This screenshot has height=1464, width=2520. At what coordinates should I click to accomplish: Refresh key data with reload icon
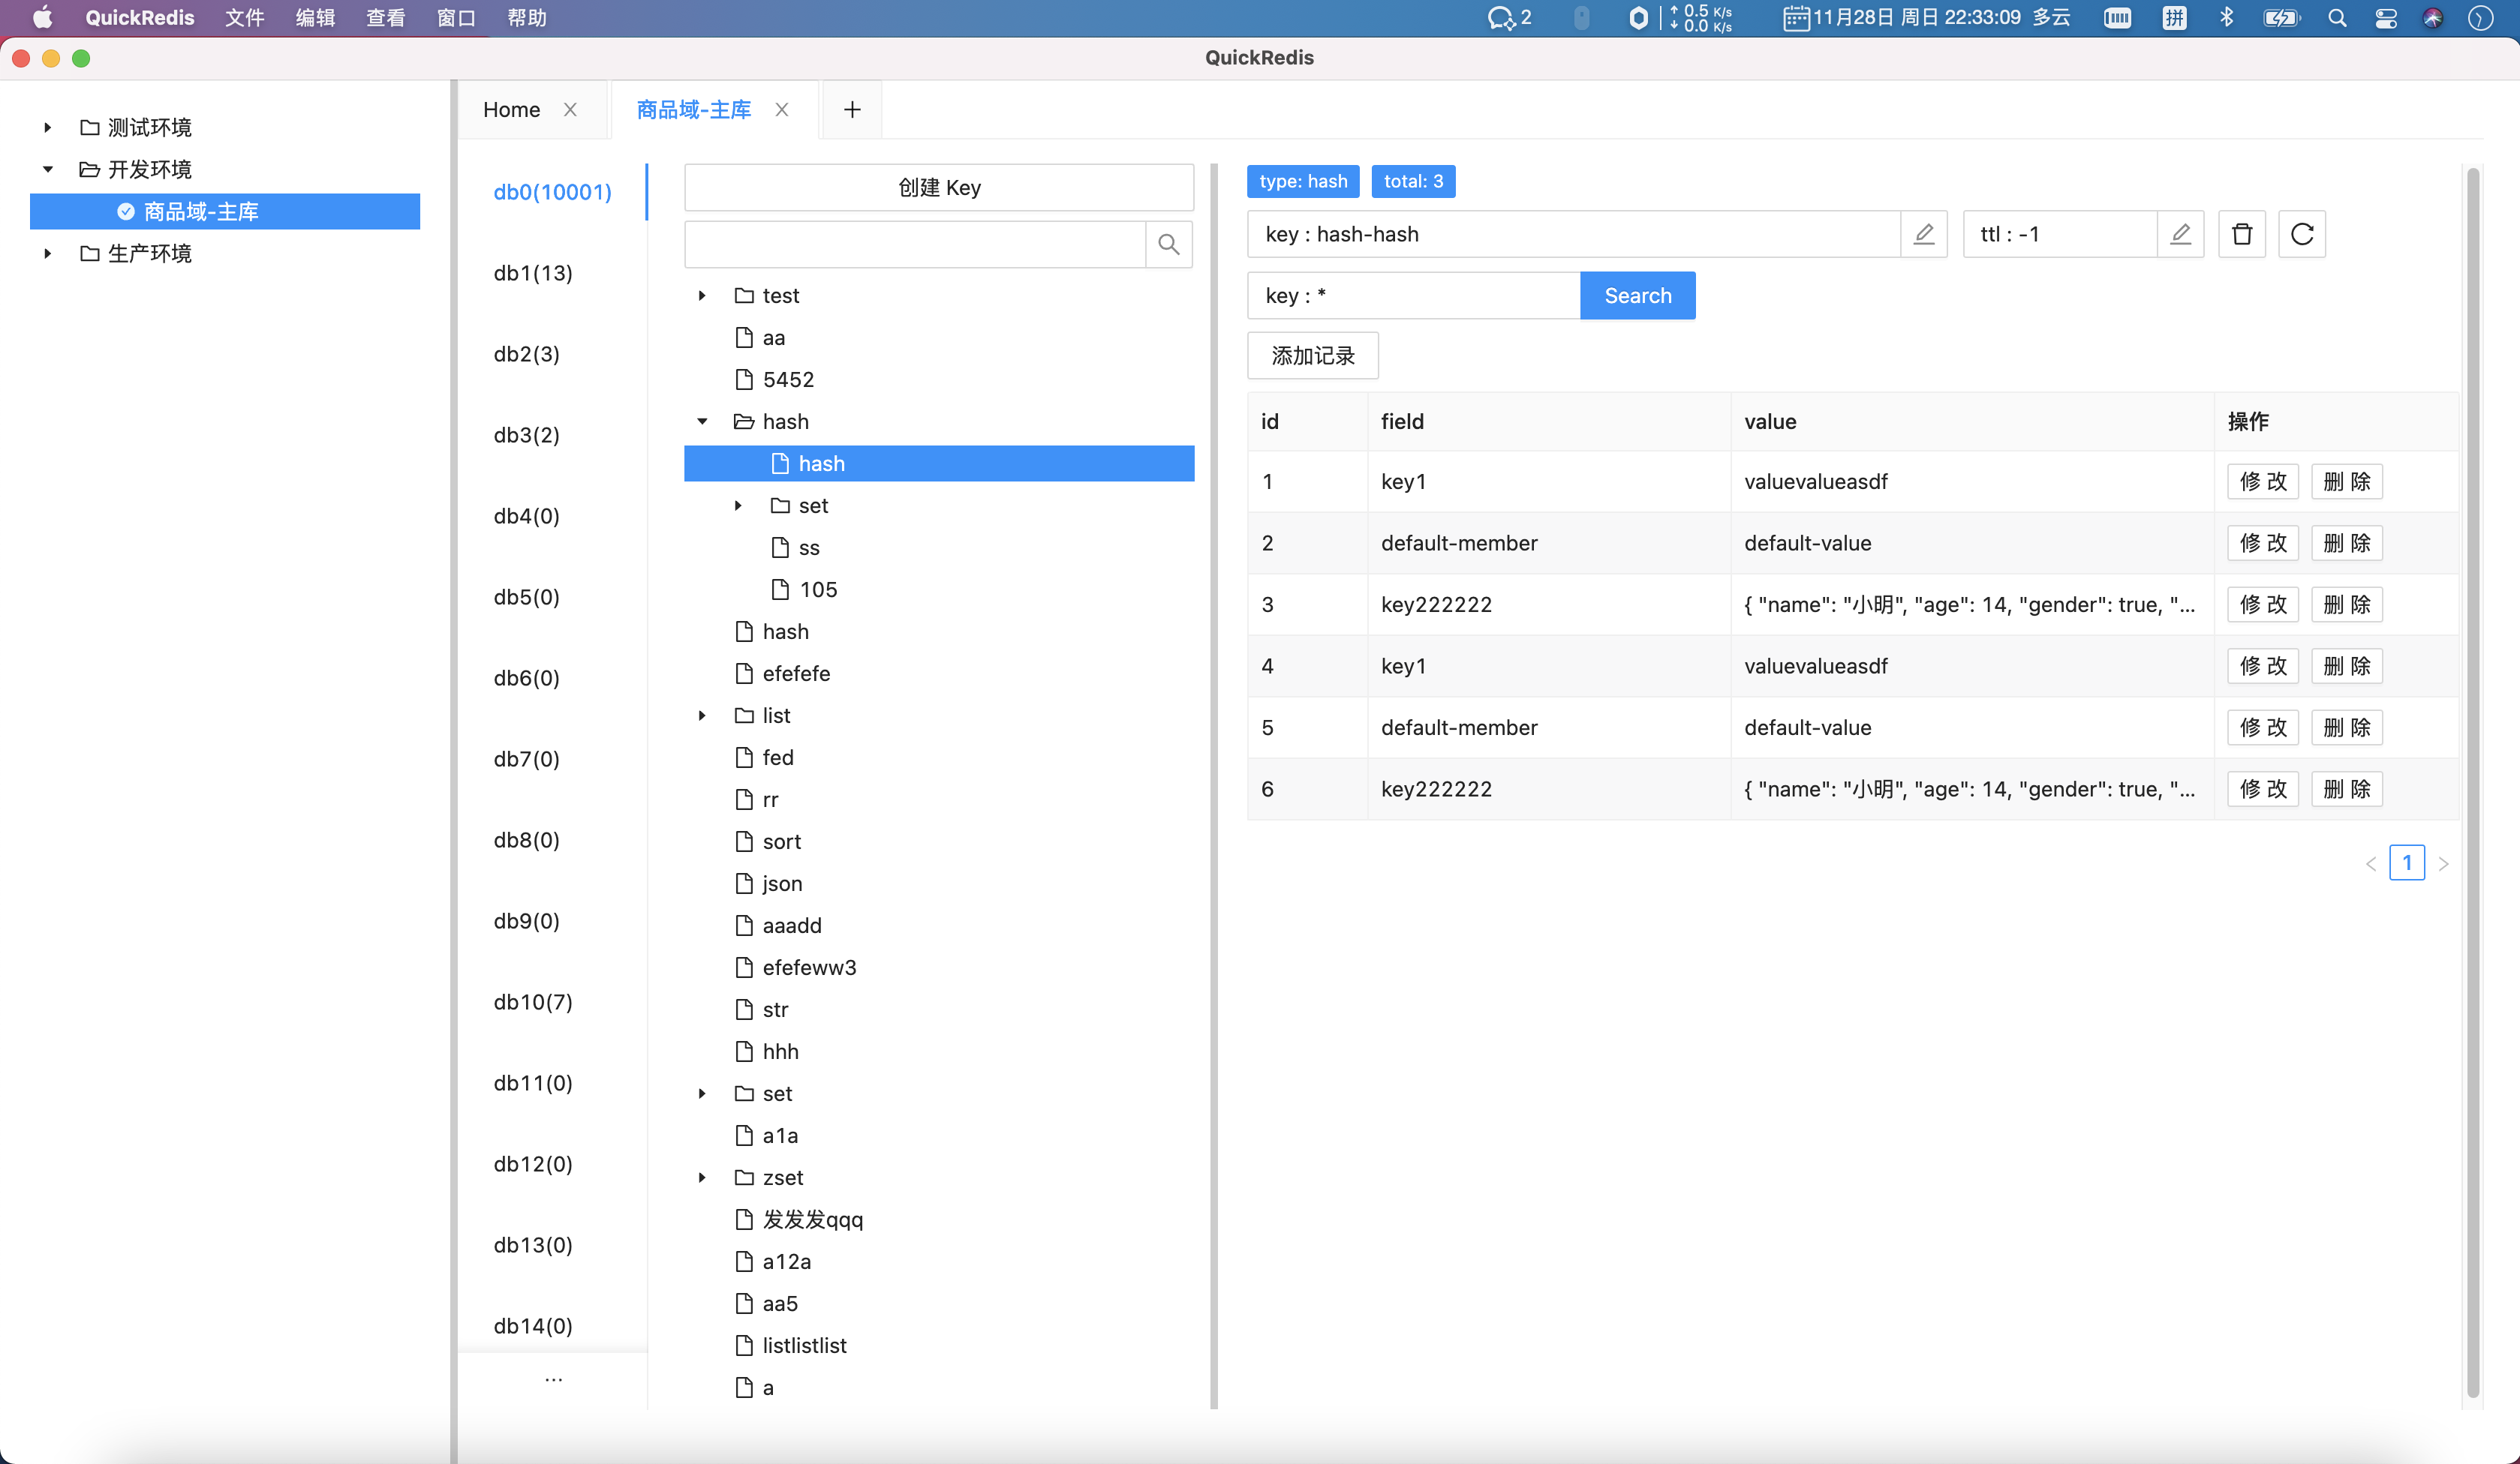tap(2302, 235)
